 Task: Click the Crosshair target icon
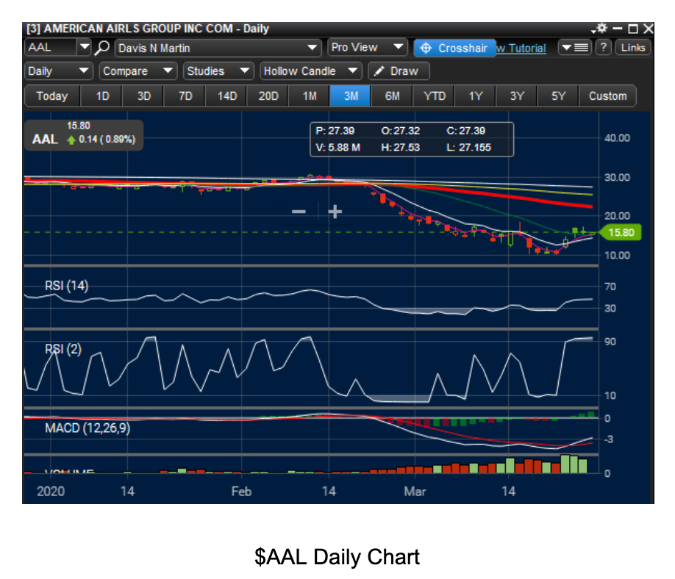click(426, 48)
